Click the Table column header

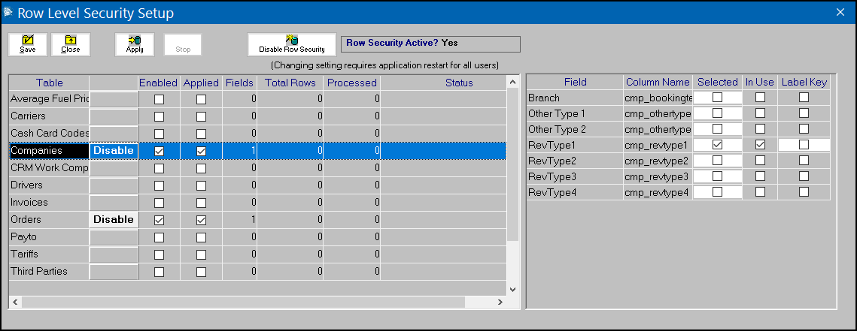click(49, 83)
